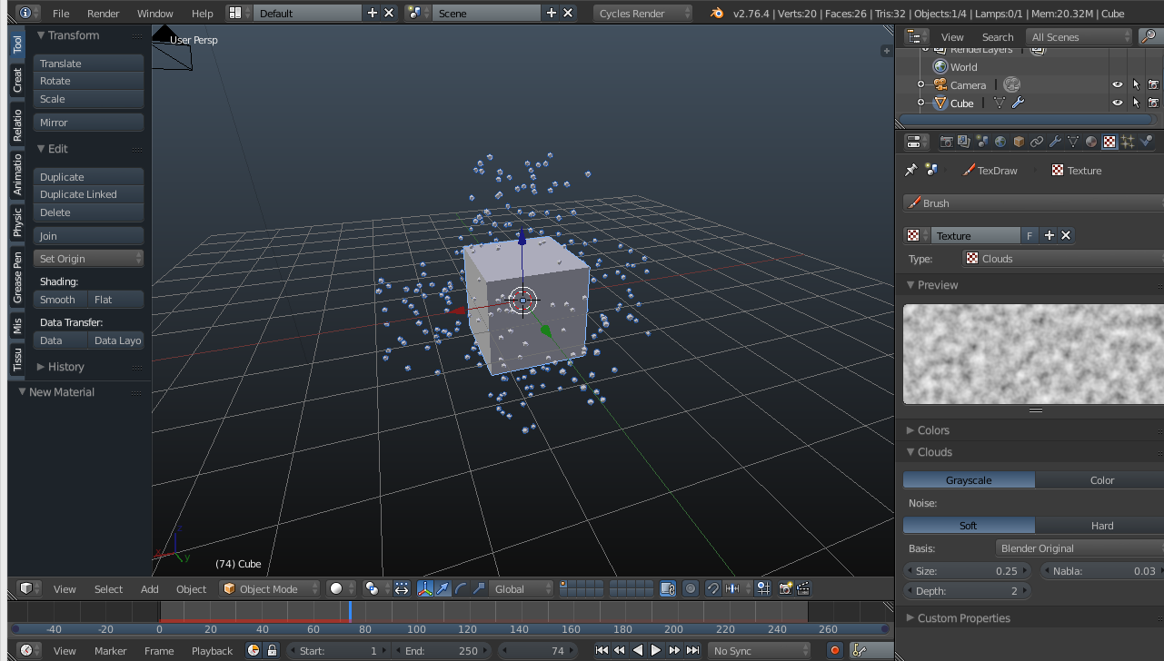Viewport: 1164px width, 661px height.
Task: Open the Render properties tab (camera icon)
Action: click(x=946, y=142)
